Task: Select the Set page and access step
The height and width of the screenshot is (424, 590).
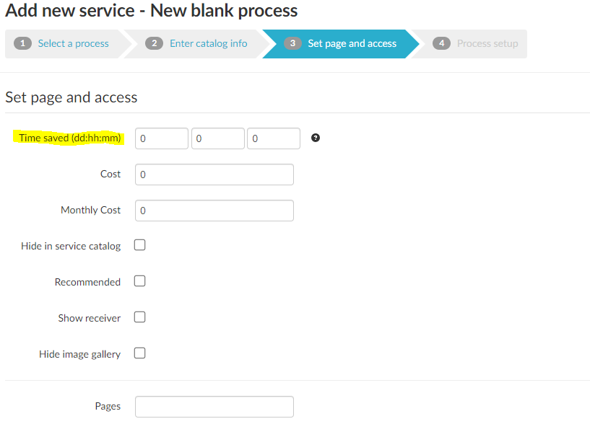Action: (352, 43)
